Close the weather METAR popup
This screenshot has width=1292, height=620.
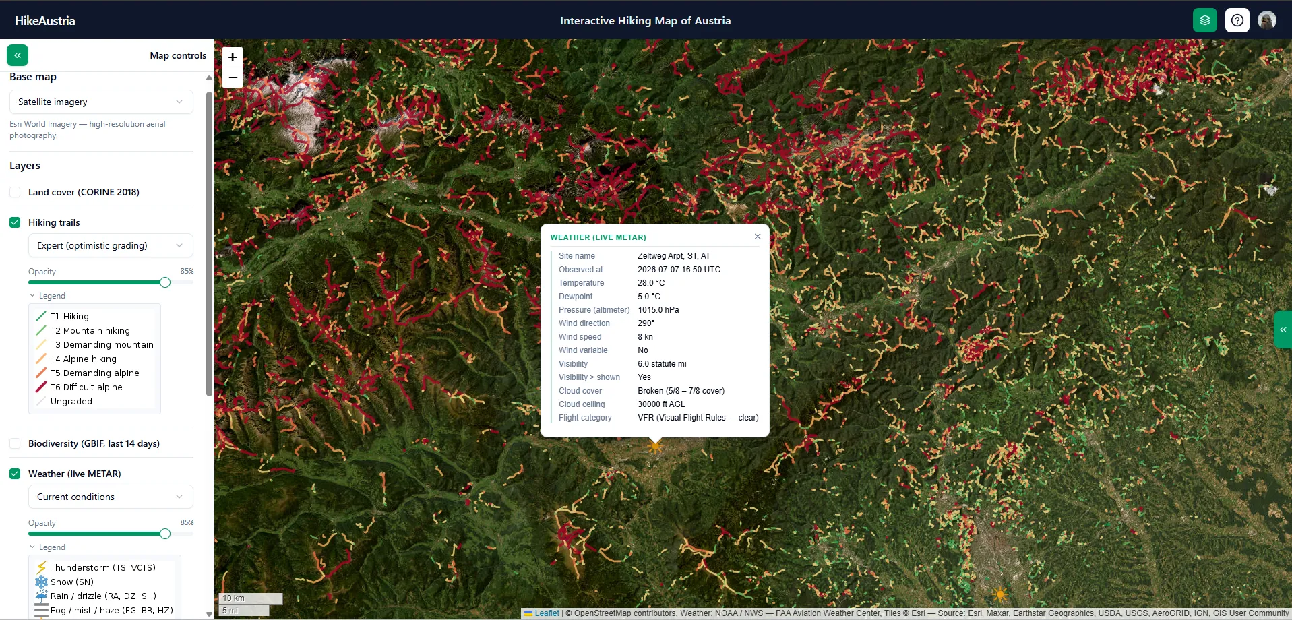(758, 236)
